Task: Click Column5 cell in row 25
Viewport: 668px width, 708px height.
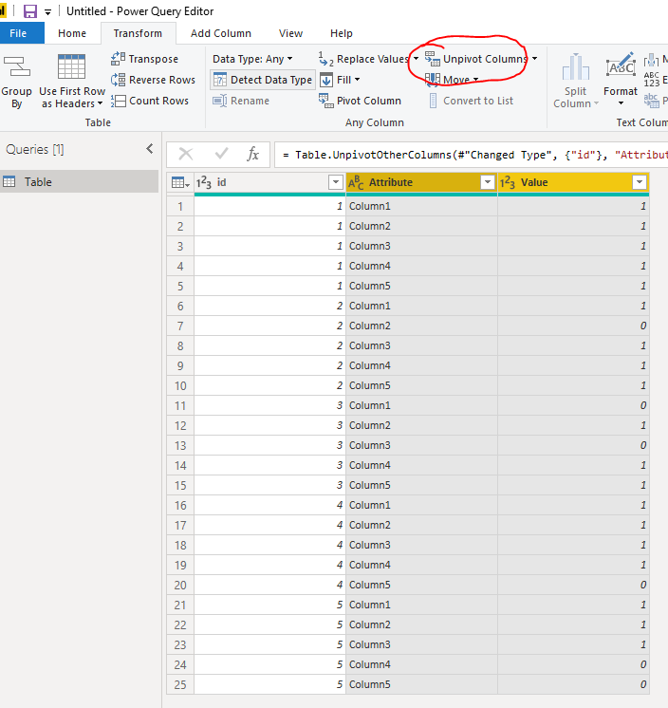Action: pos(421,684)
